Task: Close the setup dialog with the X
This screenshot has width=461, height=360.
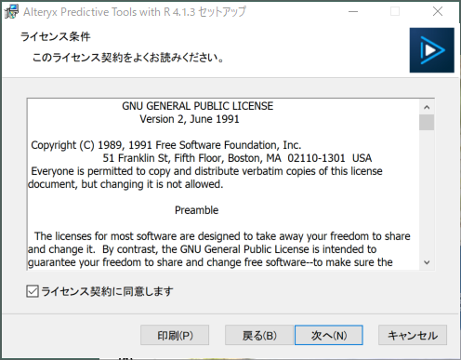Action: pos(438,12)
